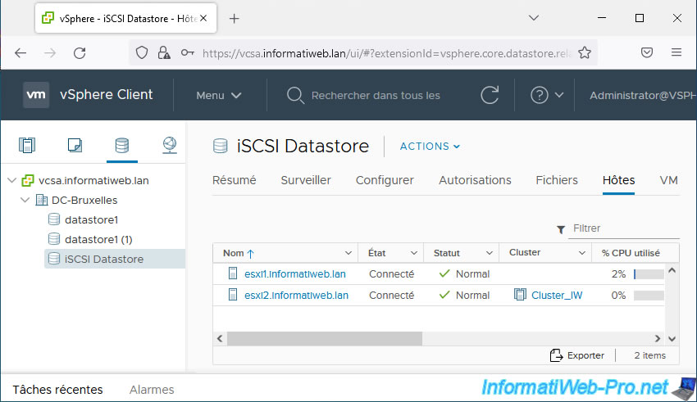697x402 pixels.
Task: Sort by the Nom column header
Action: (234, 253)
